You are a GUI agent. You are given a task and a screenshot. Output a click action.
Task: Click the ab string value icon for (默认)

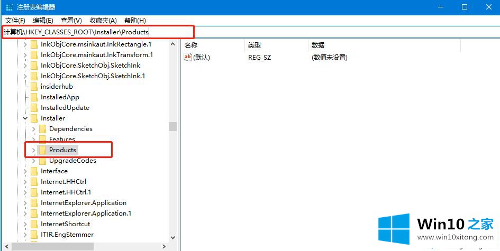(188, 57)
